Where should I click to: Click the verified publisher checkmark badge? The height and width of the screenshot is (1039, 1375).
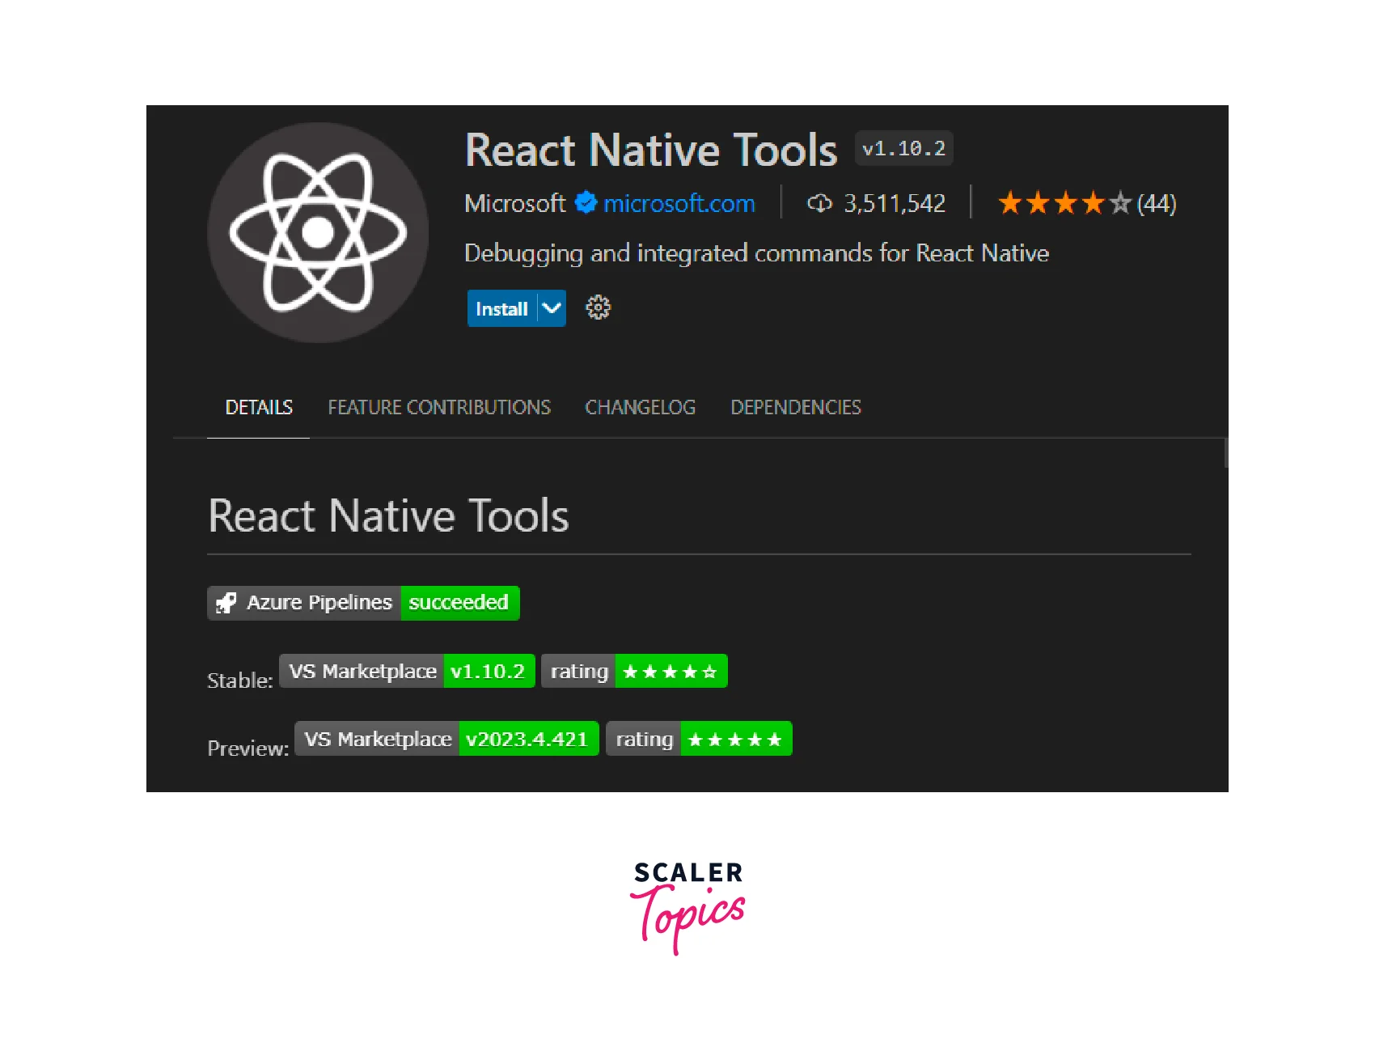[x=586, y=202]
